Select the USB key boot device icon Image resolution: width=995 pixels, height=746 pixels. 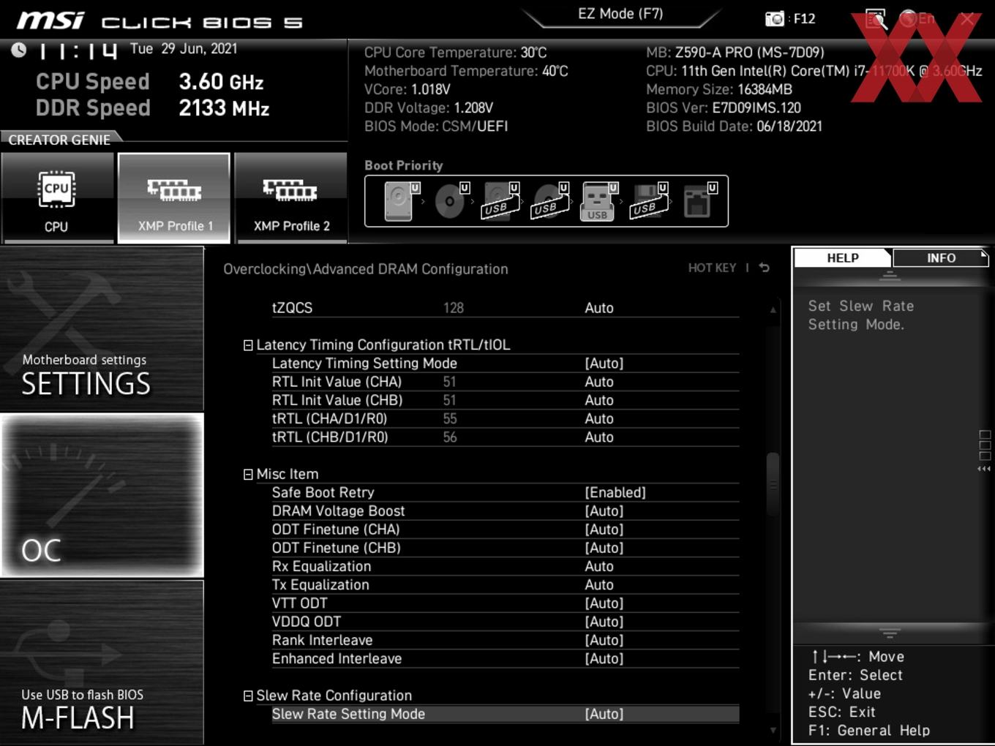598,201
